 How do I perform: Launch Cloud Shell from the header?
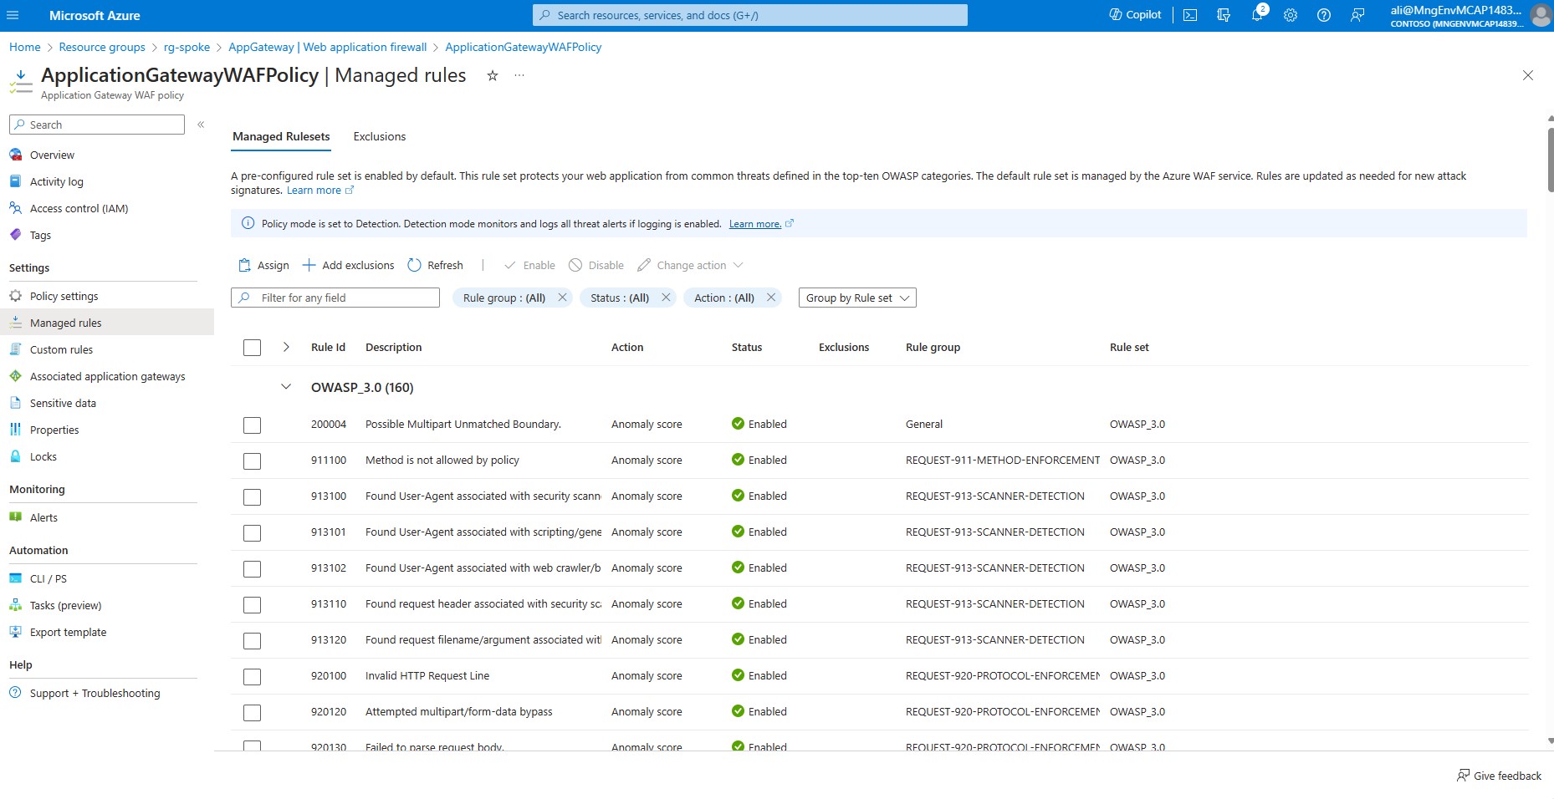click(x=1190, y=15)
